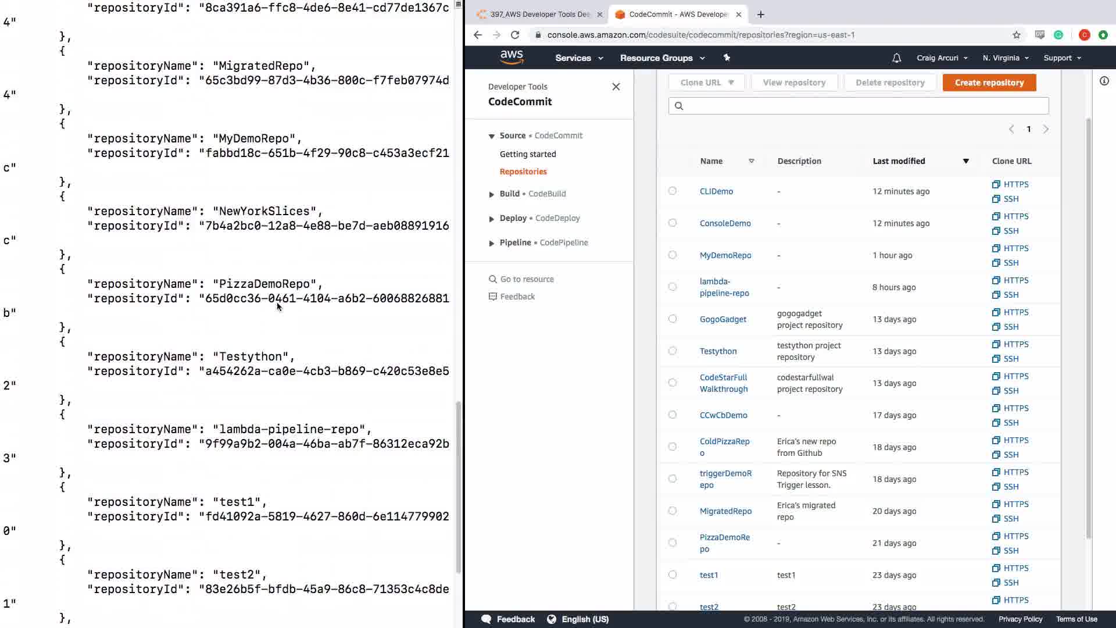Click the pin shortcut icon in AWS header
Image resolution: width=1116 pixels, height=628 pixels.
click(x=727, y=58)
